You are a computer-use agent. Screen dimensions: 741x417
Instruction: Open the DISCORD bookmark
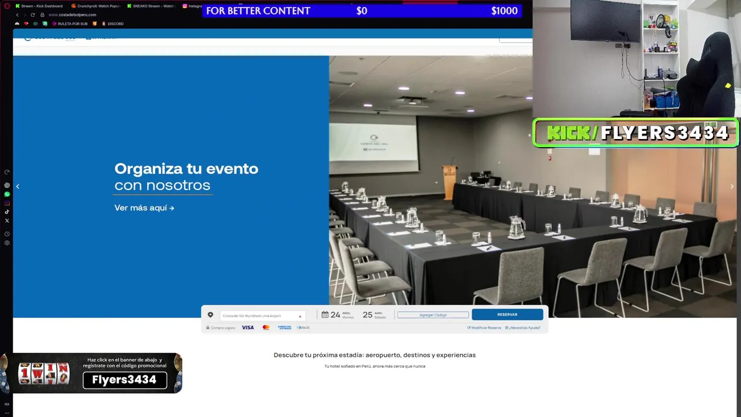[112, 24]
